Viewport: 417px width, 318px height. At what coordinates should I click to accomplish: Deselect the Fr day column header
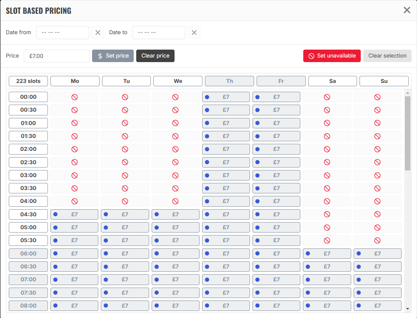281,81
